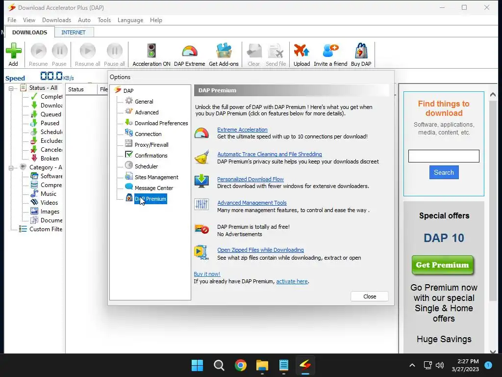Viewport: 502px width, 377px height.
Task: Open the Help menu
Action: [x=156, y=20]
